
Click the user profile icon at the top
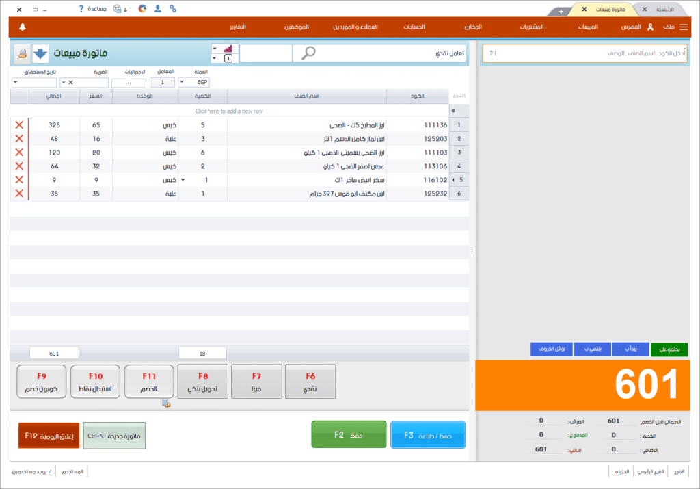tap(157, 9)
